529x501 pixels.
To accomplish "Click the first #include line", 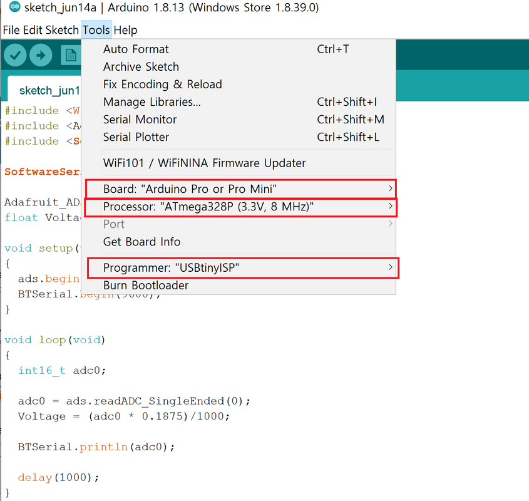I will (x=42, y=111).
